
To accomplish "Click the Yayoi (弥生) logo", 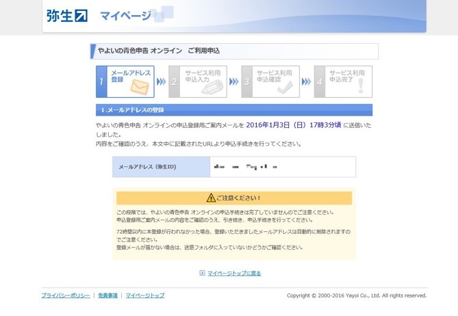I will [x=67, y=16].
